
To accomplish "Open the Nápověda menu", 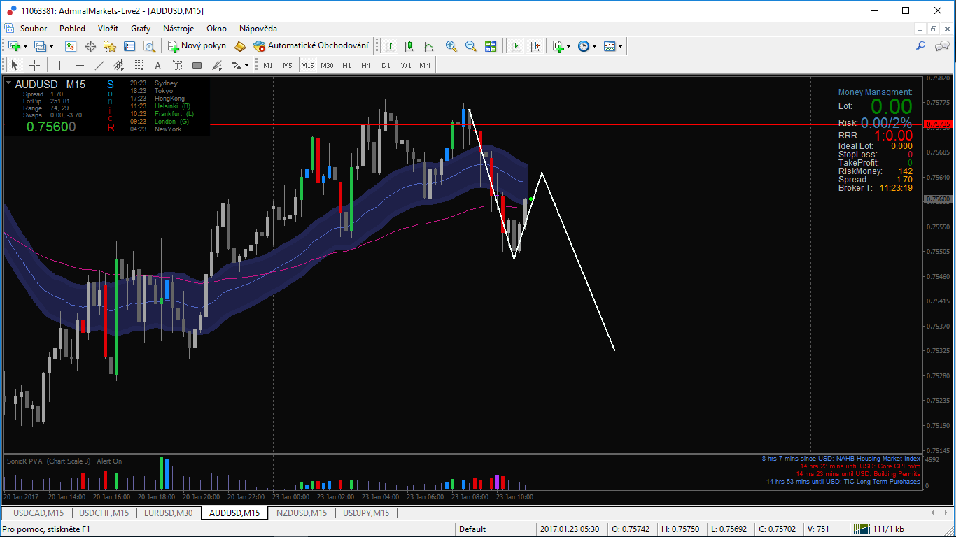I will [258, 29].
